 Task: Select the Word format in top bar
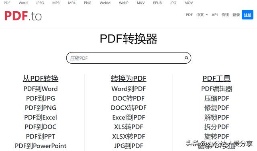pos(23,3)
